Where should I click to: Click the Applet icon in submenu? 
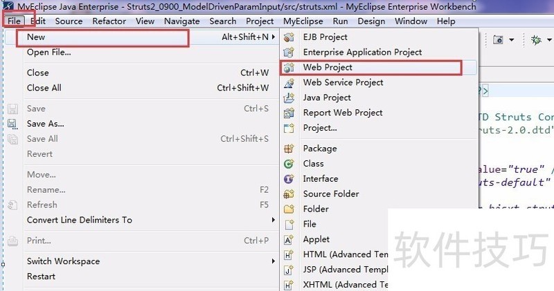click(x=289, y=239)
